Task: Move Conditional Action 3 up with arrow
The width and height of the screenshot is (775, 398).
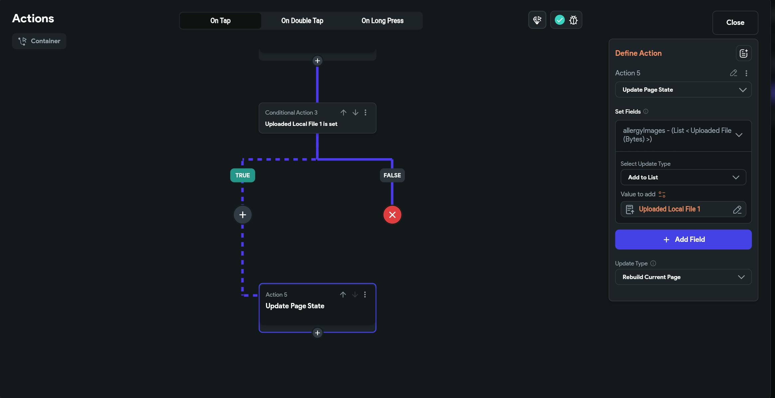Action: tap(343, 113)
